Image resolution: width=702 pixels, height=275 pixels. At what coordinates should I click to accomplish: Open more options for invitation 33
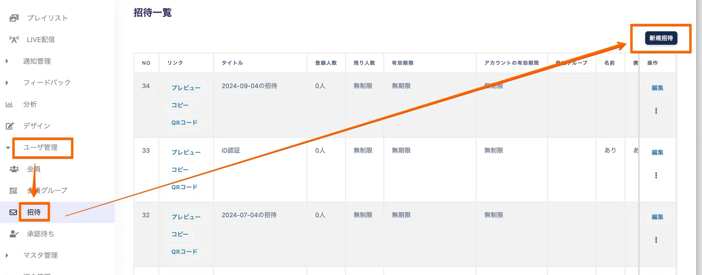656,175
